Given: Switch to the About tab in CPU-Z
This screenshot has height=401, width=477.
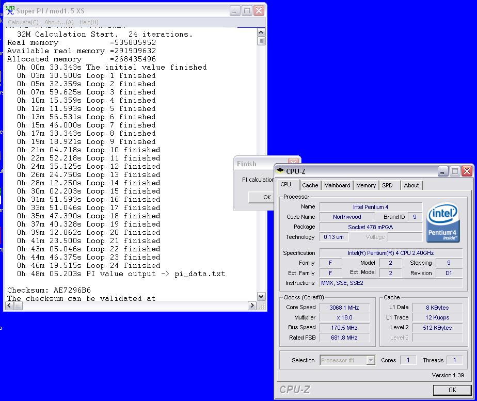Looking at the screenshot, I should pos(411,185).
